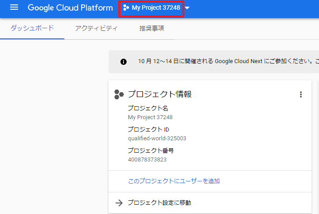319x214 pixels.
Task: Open the hamburger navigation menu
Action: click(14, 8)
